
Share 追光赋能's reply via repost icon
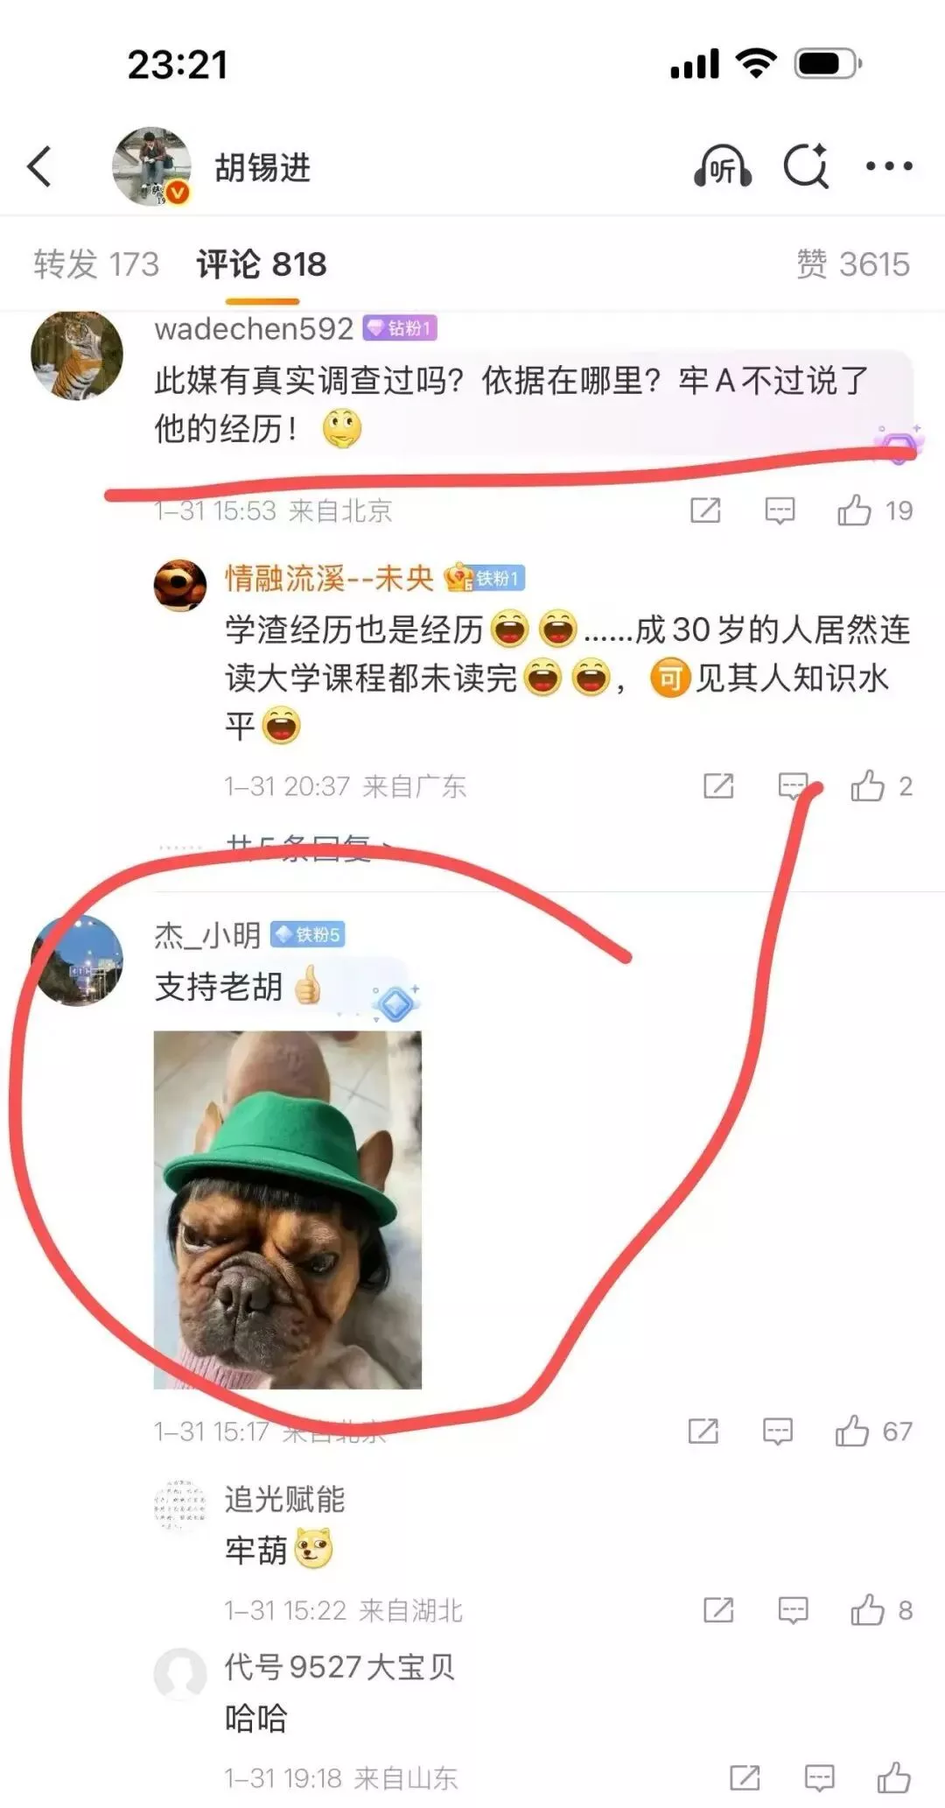click(718, 1609)
